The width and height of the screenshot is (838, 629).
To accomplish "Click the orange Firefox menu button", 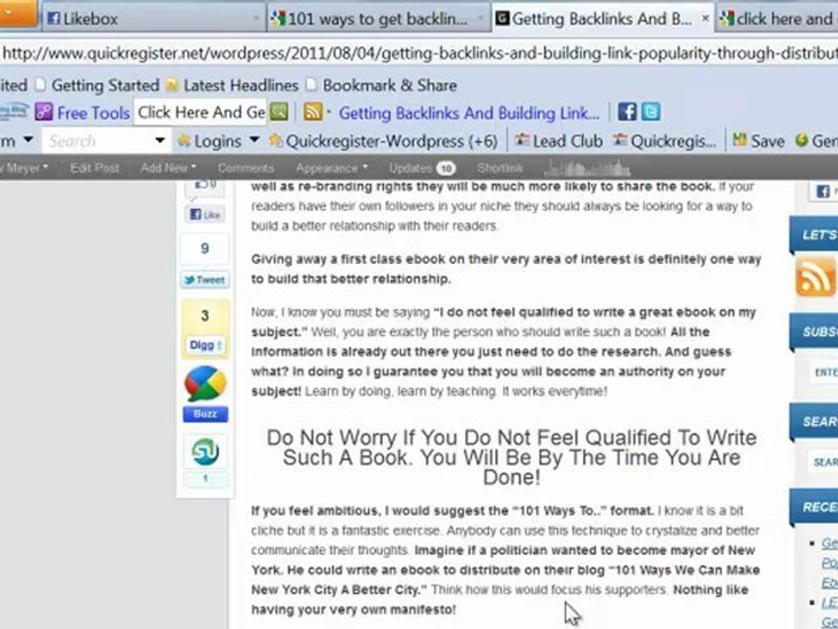I will click(18, 13).
